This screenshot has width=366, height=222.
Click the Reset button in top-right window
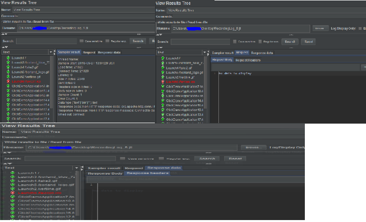tap(308, 42)
